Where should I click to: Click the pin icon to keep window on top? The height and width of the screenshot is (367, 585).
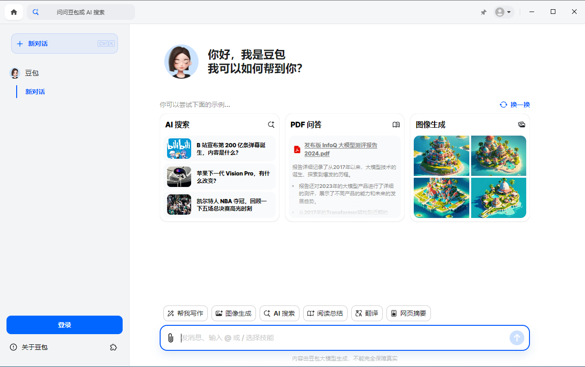tap(483, 12)
